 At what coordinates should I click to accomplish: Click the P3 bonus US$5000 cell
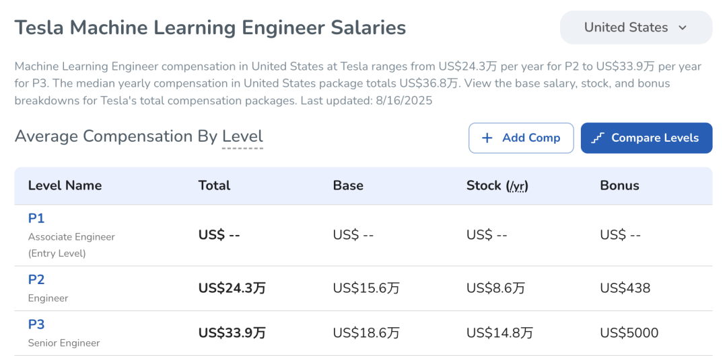click(x=629, y=332)
